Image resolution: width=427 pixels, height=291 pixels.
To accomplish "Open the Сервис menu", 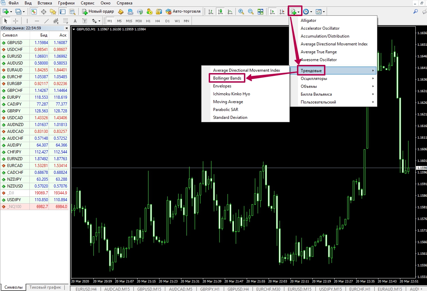I will [x=88, y=3].
